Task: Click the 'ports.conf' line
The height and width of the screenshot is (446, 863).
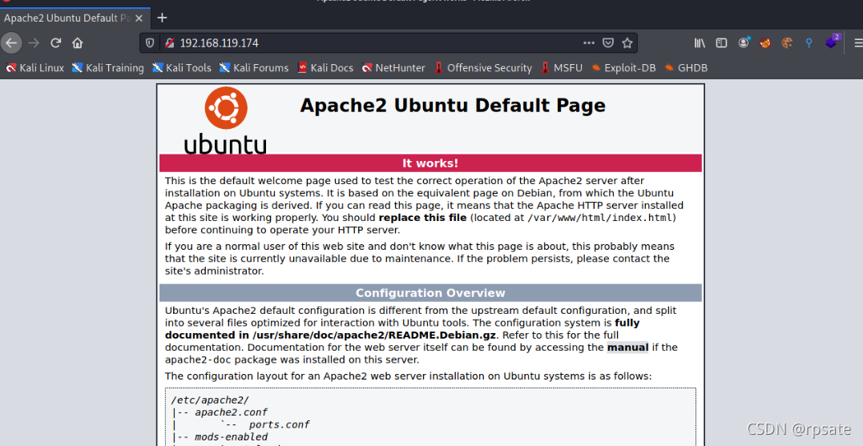Action: point(279,424)
